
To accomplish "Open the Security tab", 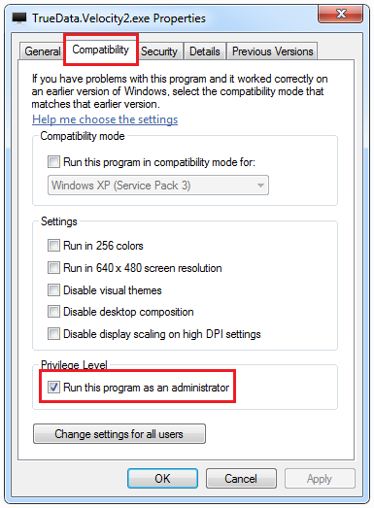I will [159, 51].
